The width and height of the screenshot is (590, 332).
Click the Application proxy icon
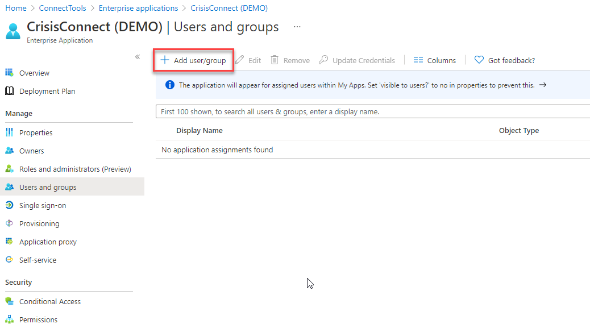(x=10, y=241)
